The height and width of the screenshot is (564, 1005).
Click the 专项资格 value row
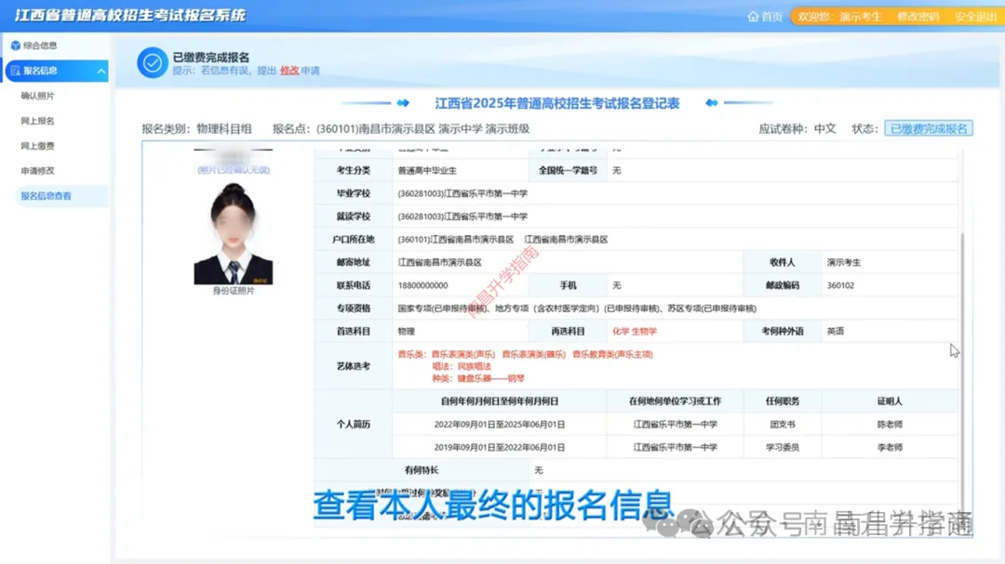[x=676, y=308]
